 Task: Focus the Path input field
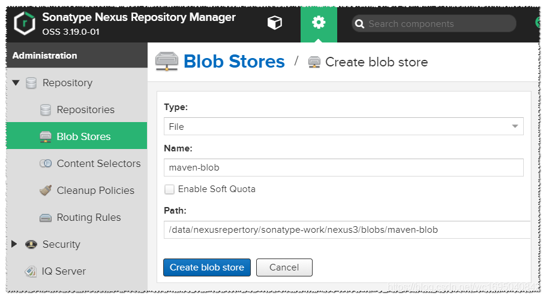point(347,230)
